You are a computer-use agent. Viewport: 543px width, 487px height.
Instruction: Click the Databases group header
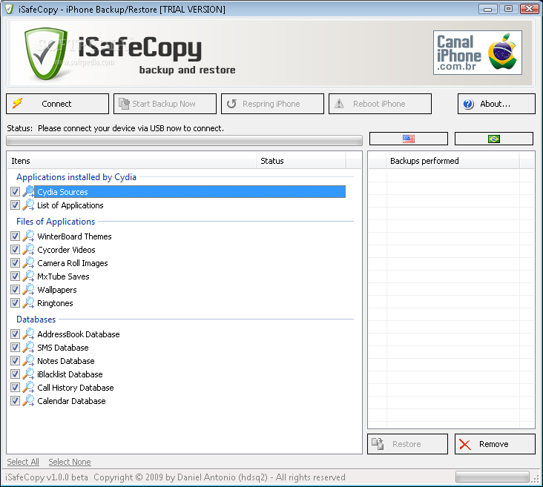click(36, 319)
